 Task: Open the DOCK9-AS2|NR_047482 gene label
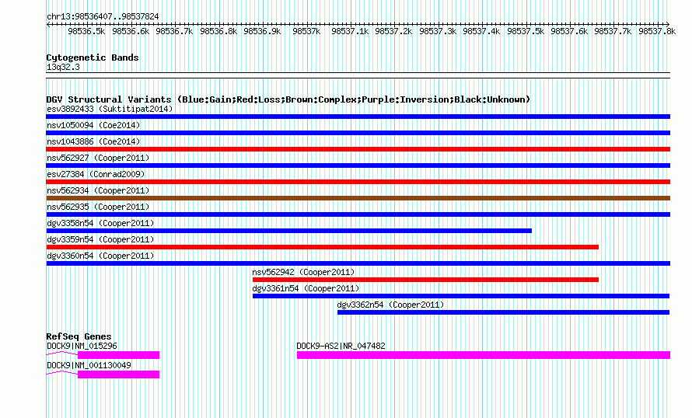(341, 346)
